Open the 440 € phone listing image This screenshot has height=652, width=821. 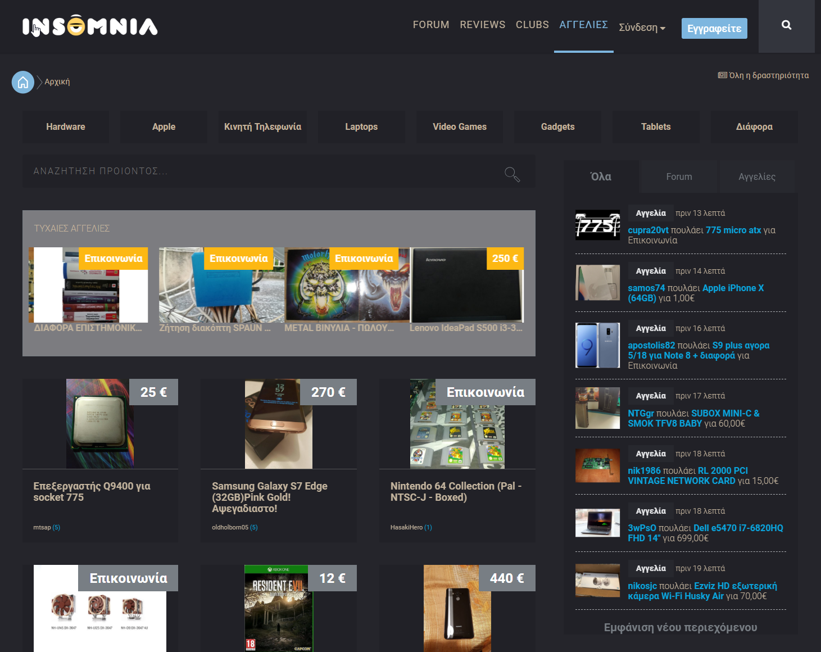[x=457, y=608]
